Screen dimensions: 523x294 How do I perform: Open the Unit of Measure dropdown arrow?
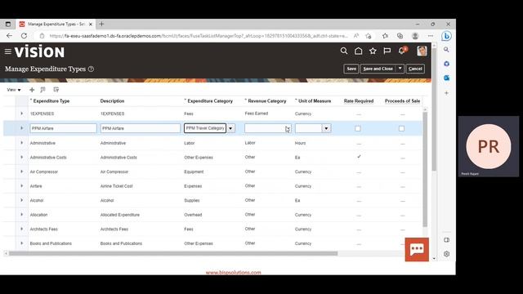point(326,128)
